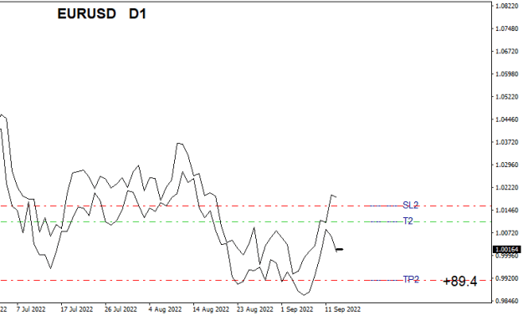This screenshot has height=315, width=523.
Task: Click the 1.07480 price axis label
Action: coord(507,28)
